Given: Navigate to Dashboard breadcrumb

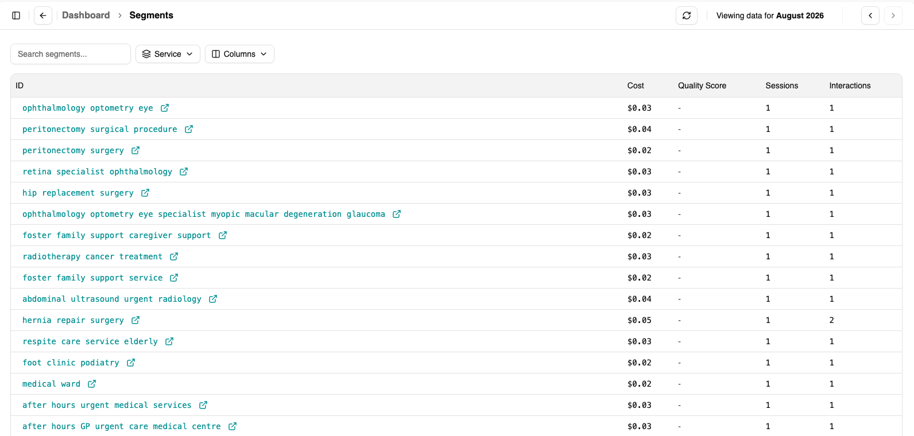Looking at the screenshot, I should tap(86, 15).
